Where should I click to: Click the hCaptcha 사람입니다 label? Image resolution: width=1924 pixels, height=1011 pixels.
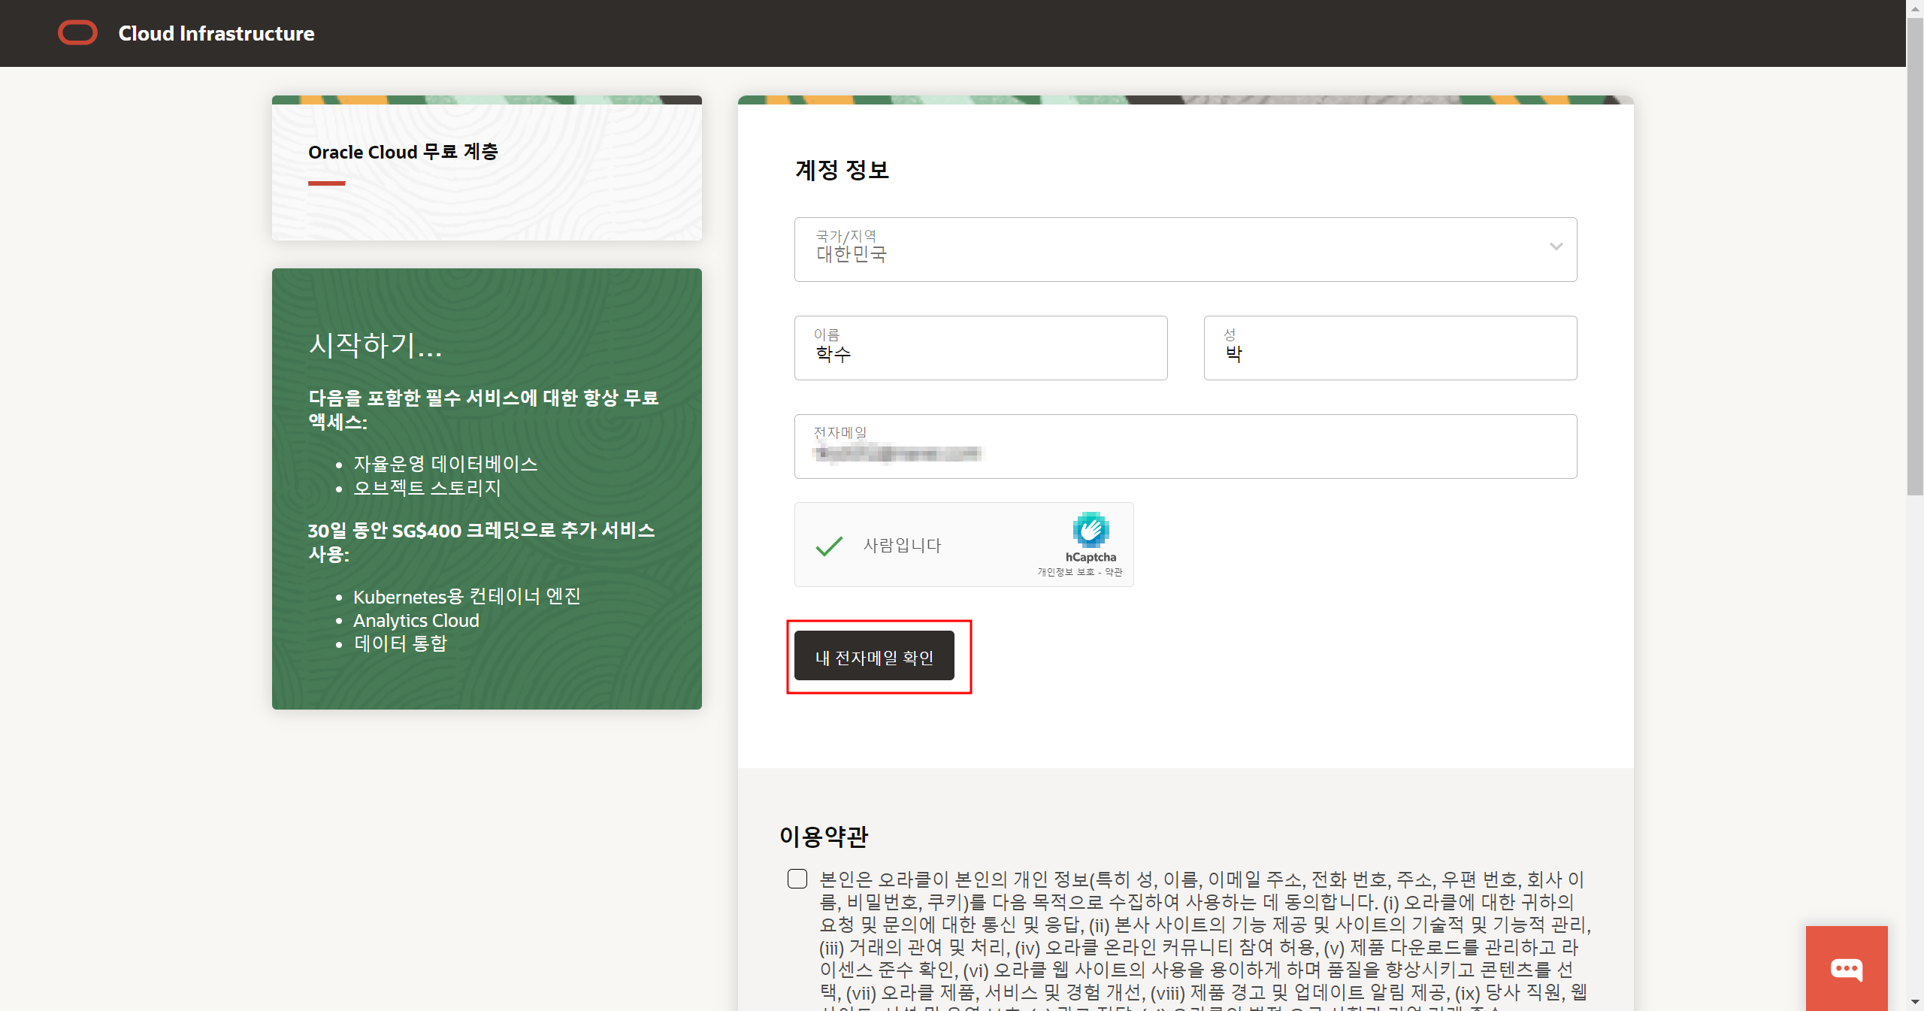tap(902, 546)
